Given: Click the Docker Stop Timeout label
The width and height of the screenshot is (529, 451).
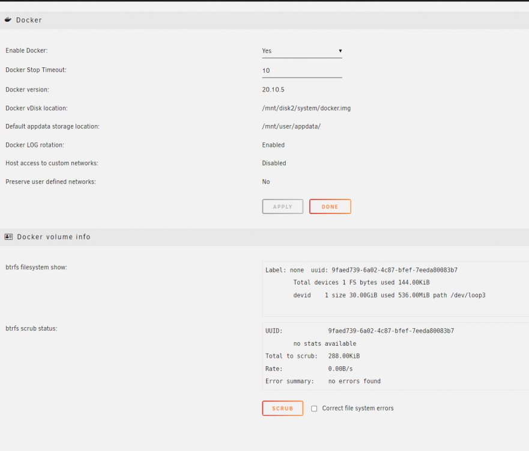Looking at the screenshot, I should coord(36,70).
